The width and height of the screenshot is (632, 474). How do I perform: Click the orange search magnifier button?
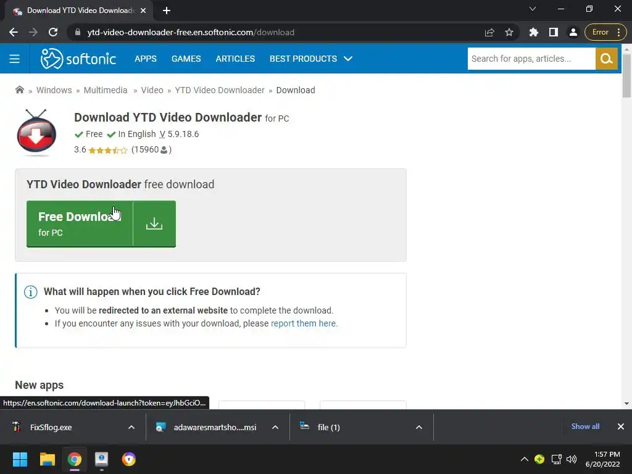[x=606, y=59]
